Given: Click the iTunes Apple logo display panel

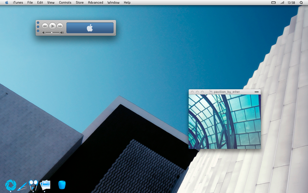Looking at the screenshot, I should point(90,28).
